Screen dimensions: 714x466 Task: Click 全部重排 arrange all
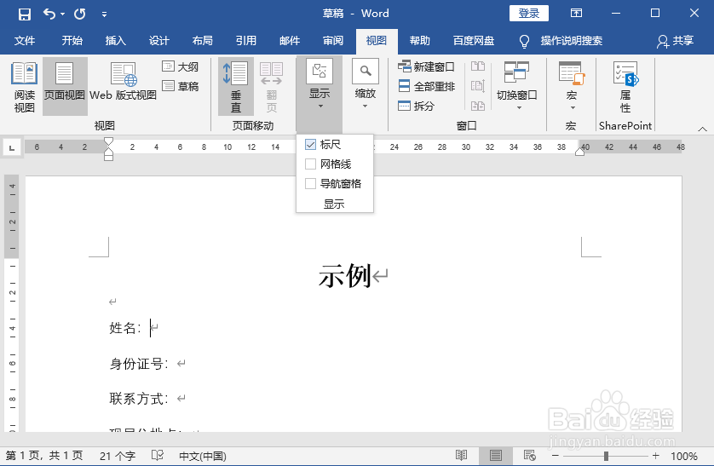point(426,86)
